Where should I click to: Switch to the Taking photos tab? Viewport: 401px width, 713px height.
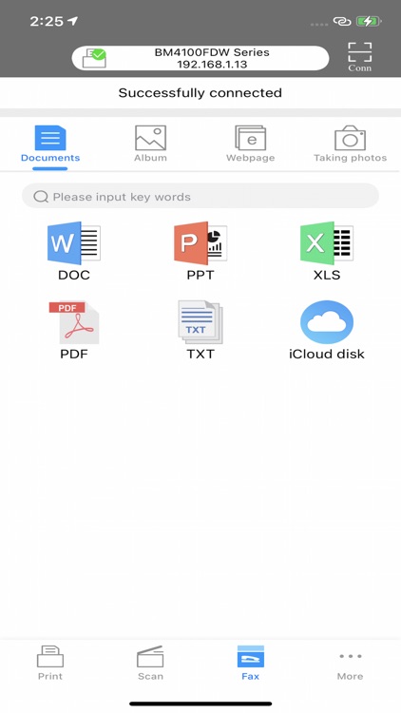coord(350,145)
